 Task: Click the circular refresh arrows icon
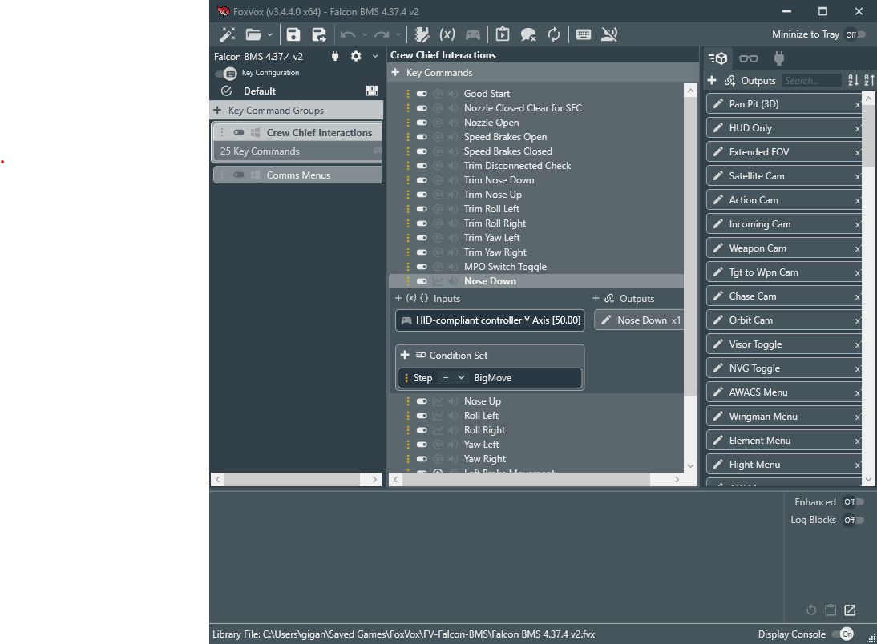pyautogui.click(x=554, y=34)
